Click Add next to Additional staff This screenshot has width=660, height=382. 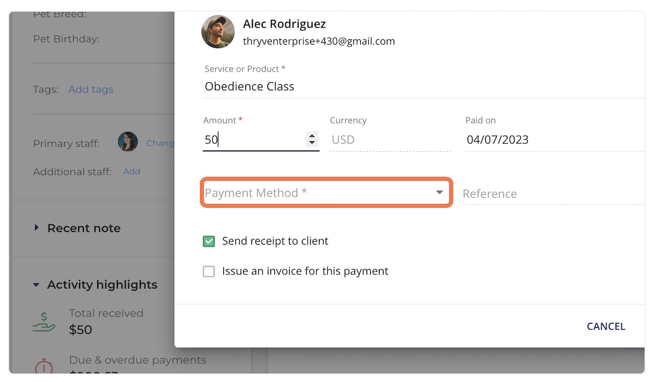point(132,171)
